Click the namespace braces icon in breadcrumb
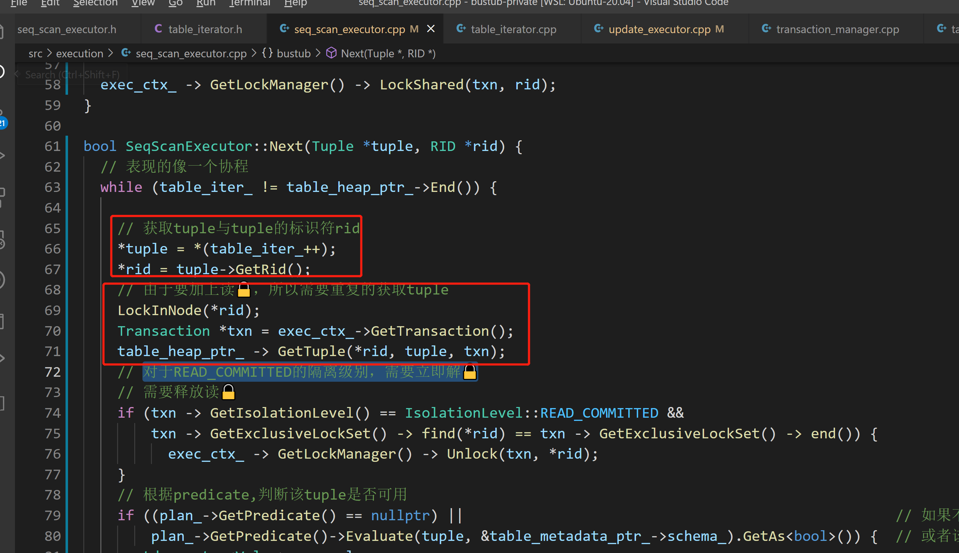Screen dimensions: 959x553 [267, 53]
